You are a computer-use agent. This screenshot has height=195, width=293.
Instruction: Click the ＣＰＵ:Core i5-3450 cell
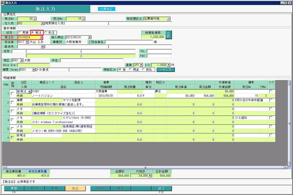(79, 118)
